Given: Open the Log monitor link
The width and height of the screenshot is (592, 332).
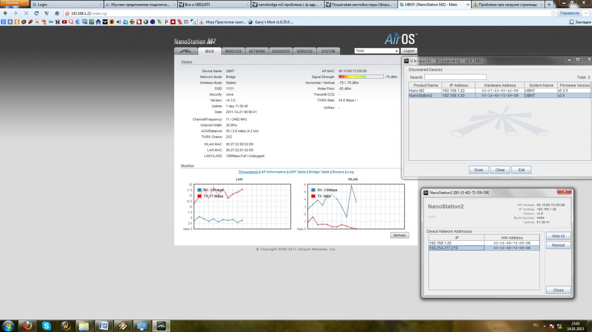Looking at the screenshot, I should (x=350, y=172).
